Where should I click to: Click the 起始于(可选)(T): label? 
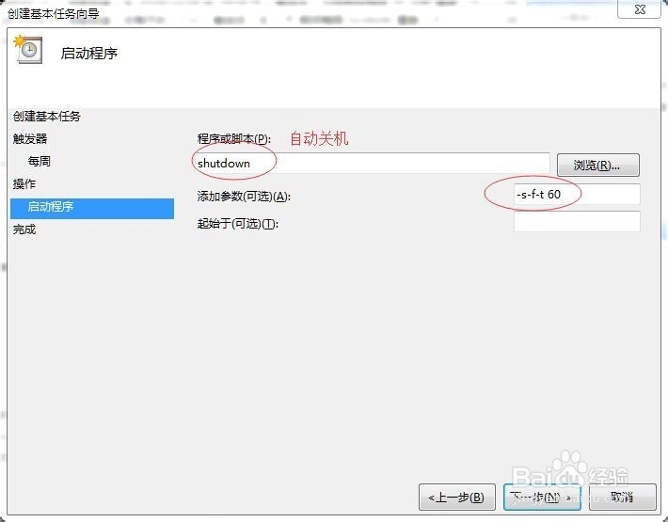coord(238,224)
